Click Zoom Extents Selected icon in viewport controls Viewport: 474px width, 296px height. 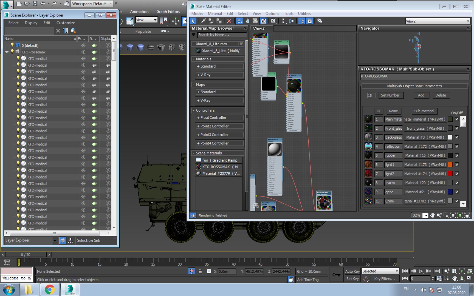click(462, 271)
